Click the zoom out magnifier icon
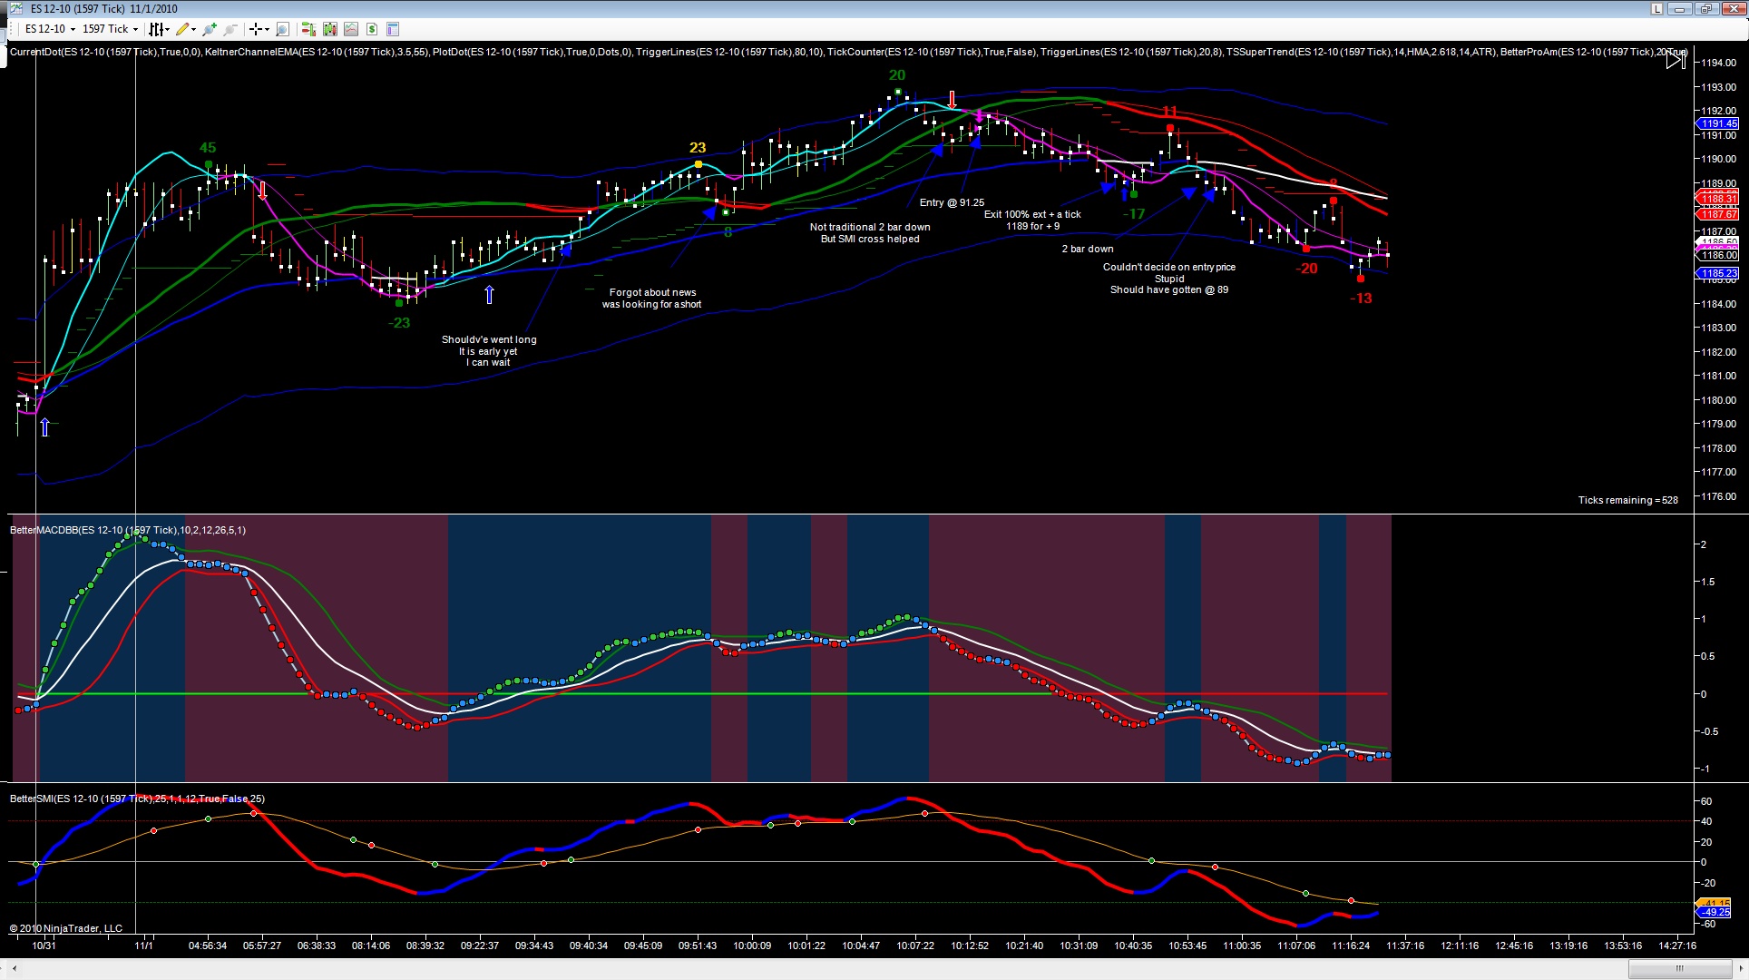 230,29
